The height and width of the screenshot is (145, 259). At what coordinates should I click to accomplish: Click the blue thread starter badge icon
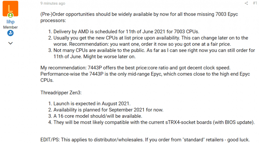point(10,33)
